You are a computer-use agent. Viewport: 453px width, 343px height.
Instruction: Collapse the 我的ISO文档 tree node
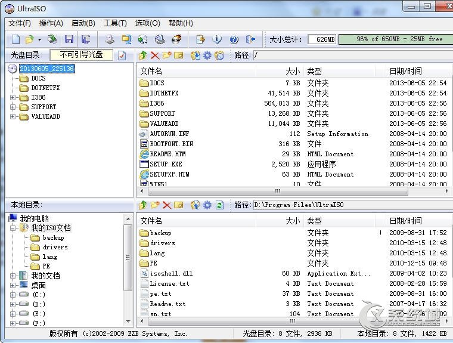[x=13, y=228]
